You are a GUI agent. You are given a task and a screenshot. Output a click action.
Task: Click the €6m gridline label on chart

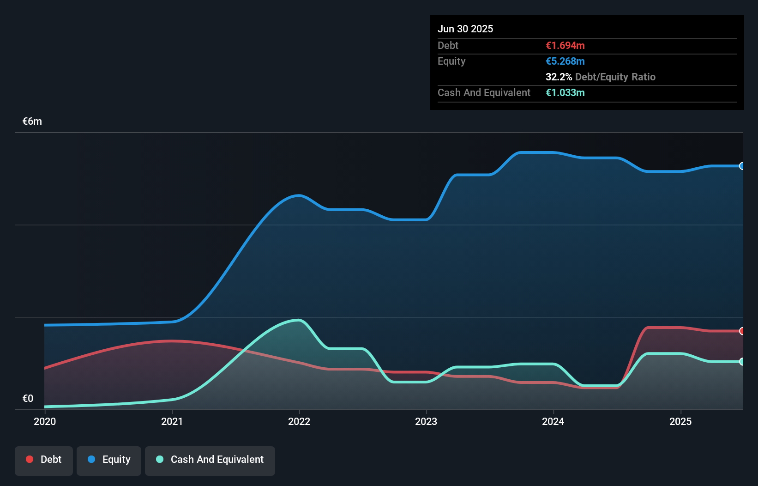[32, 121]
